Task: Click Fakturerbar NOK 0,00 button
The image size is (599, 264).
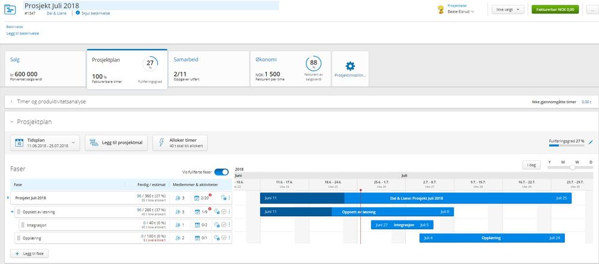Action: click(555, 10)
